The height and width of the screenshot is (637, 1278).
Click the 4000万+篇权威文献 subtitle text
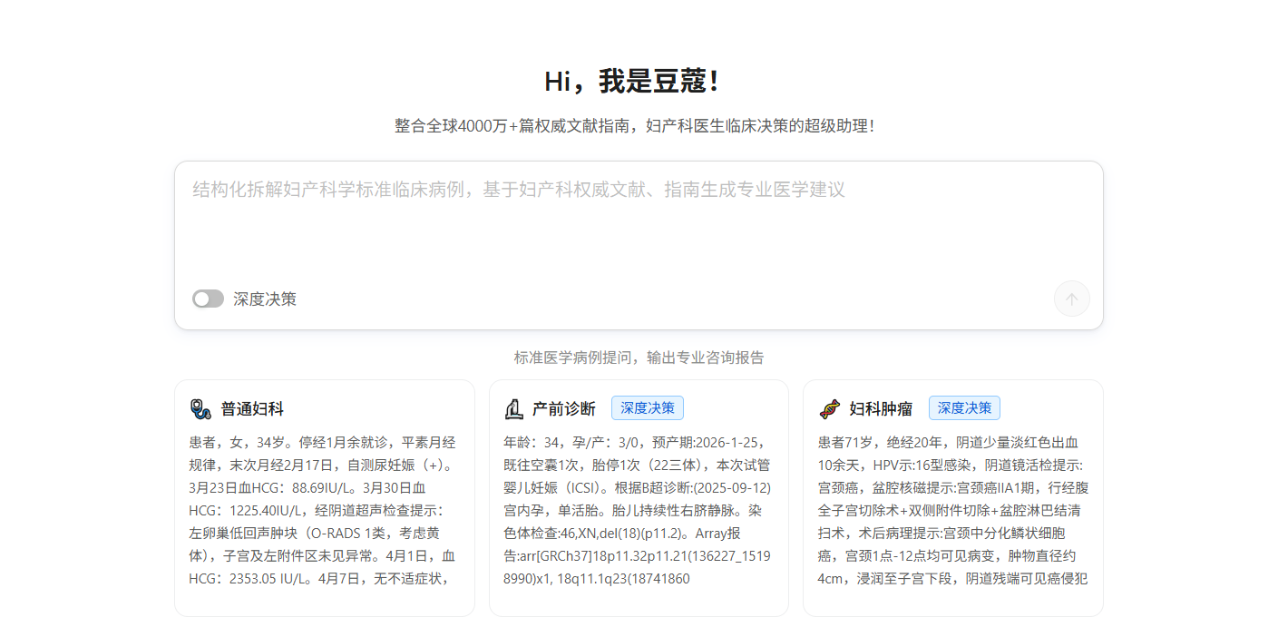(x=639, y=125)
